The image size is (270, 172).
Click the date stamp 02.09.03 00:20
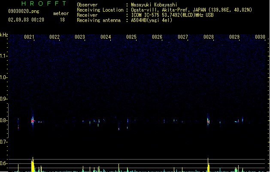26,20
